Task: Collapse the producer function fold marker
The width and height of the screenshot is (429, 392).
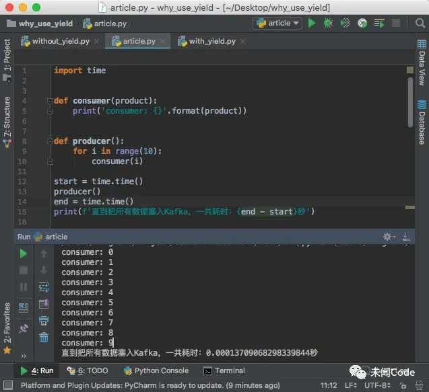Action: pos(50,141)
